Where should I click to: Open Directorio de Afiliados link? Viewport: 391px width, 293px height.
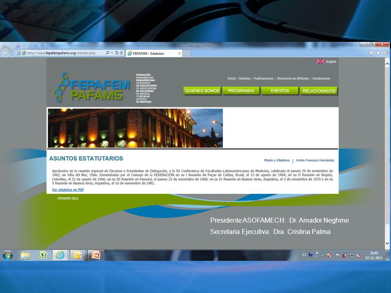(x=293, y=79)
